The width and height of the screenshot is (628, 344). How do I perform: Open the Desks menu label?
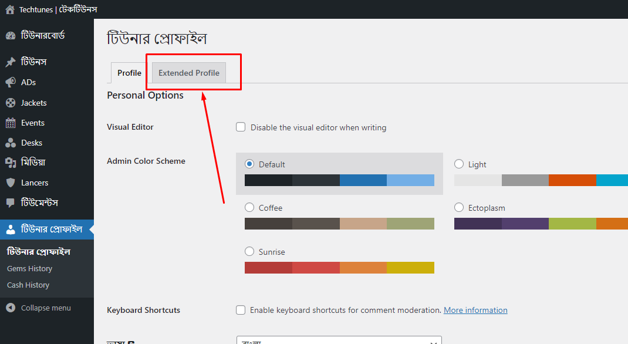[32, 143]
